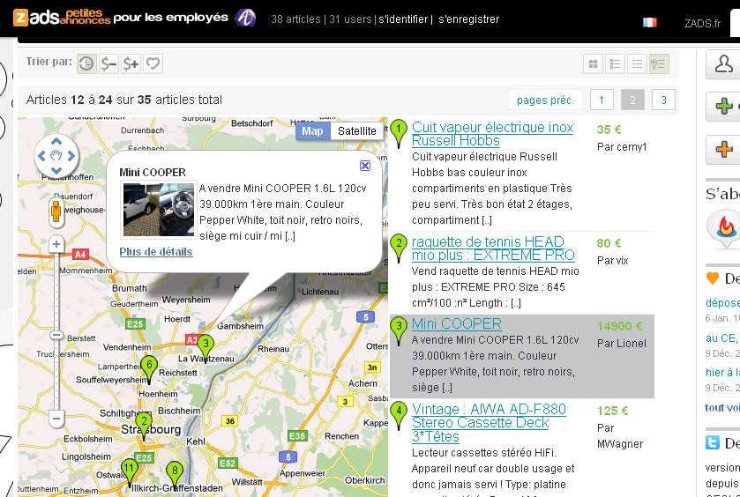
Task: Click the 35 € price
Action: pyautogui.click(x=609, y=130)
